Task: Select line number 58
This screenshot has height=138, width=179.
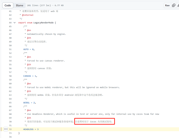Action: (10, 76)
